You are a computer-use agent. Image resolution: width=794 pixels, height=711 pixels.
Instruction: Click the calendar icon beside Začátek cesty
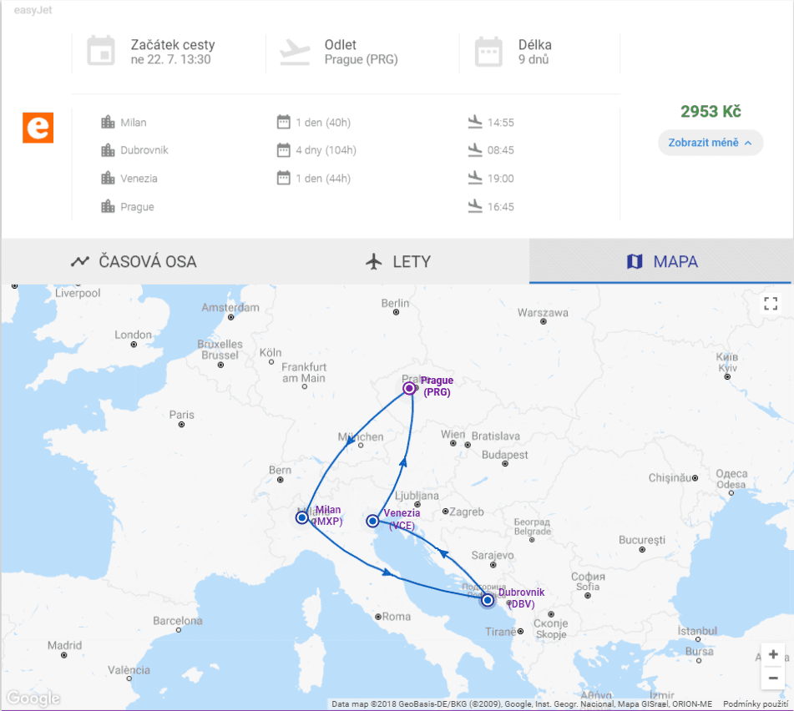pos(101,51)
